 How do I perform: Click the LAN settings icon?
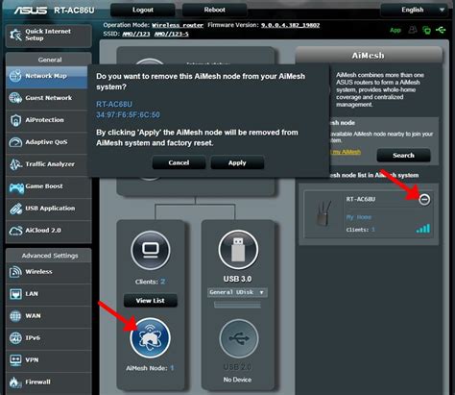tap(15, 294)
